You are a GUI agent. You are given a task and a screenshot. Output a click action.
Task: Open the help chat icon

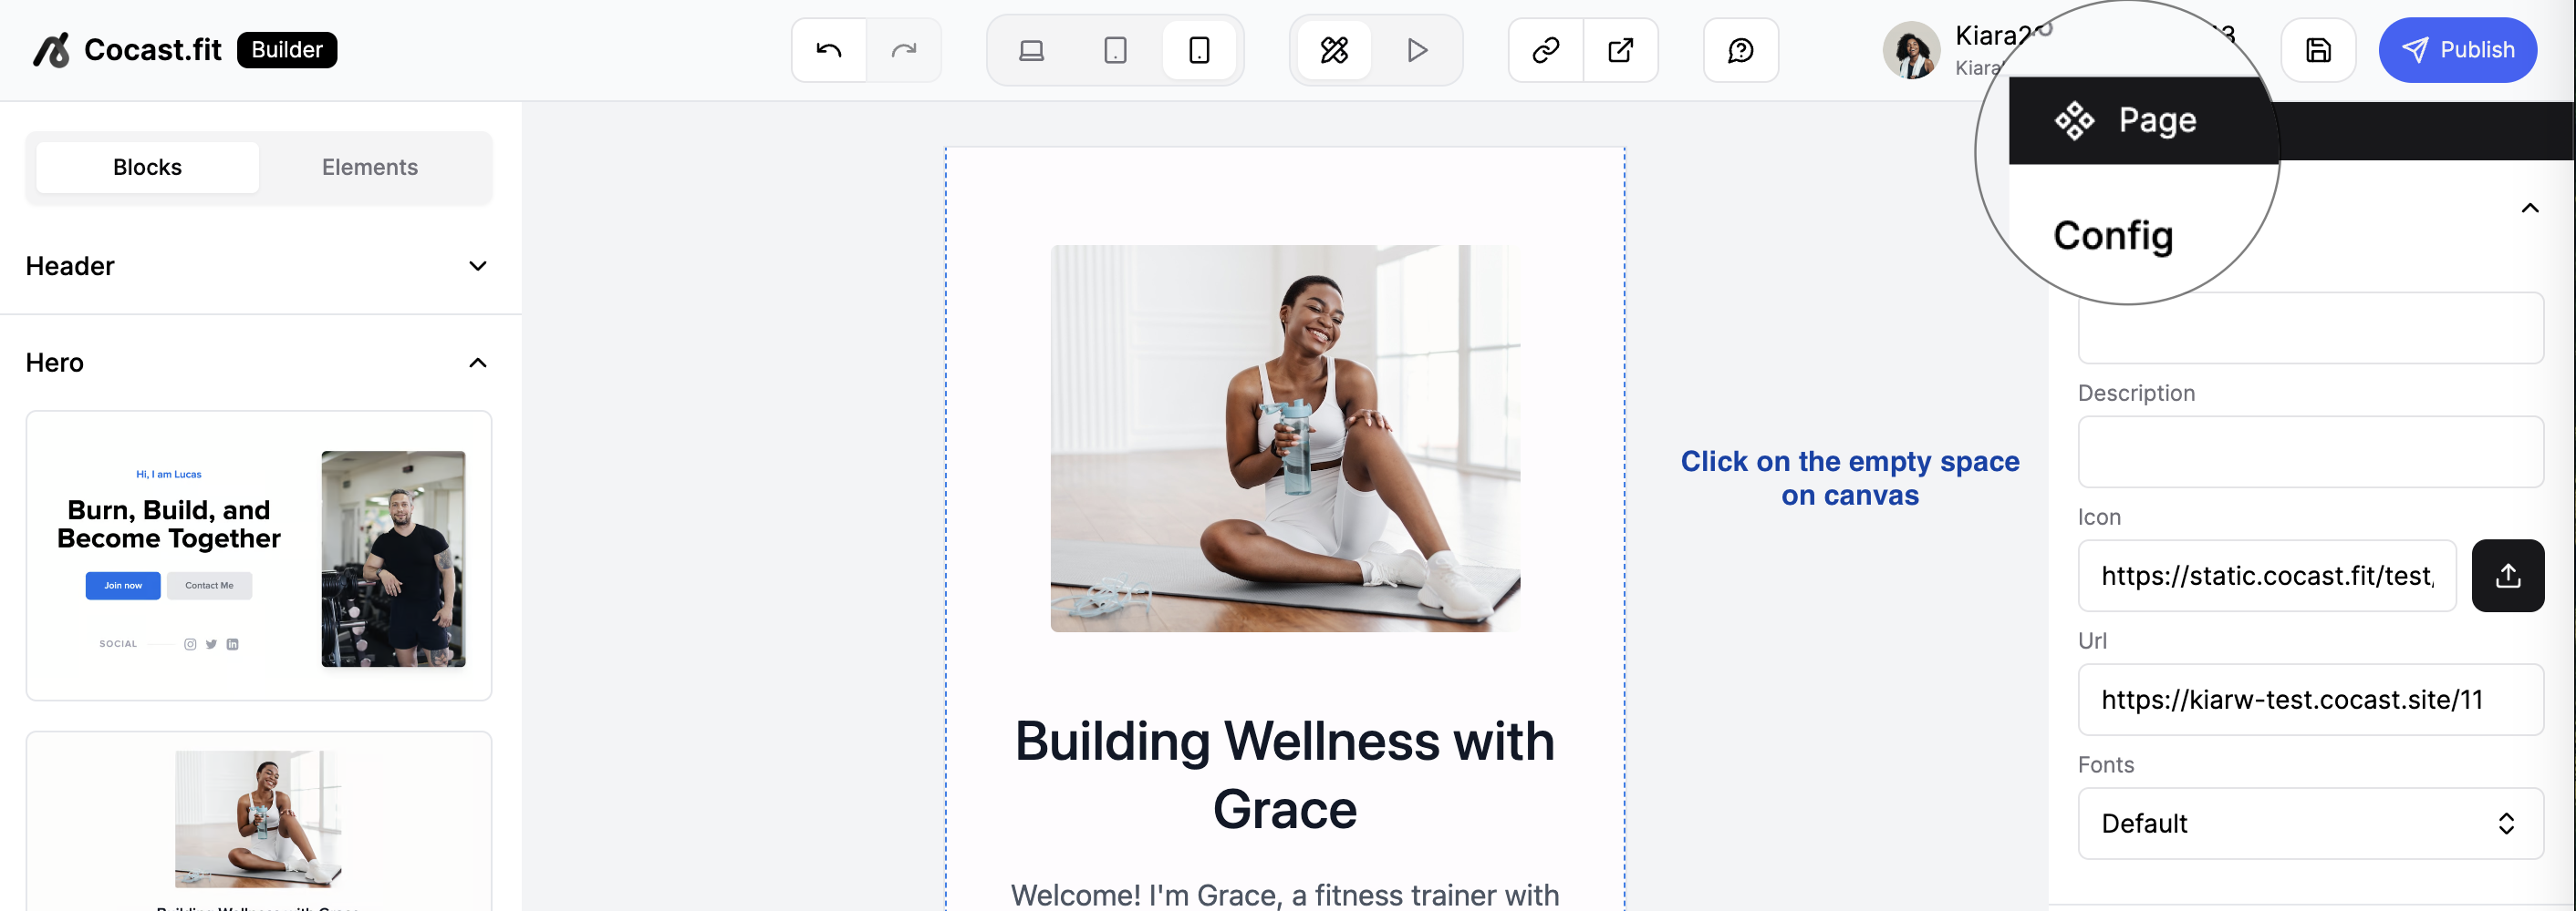pos(1740,50)
